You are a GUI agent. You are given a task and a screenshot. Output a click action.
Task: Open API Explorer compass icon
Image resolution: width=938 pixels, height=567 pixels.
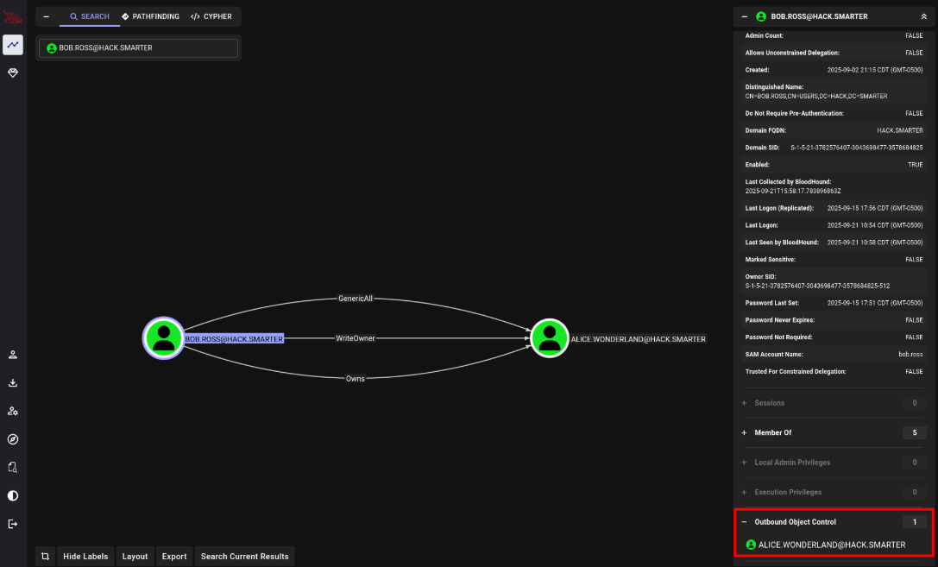(x=13, y=439)
